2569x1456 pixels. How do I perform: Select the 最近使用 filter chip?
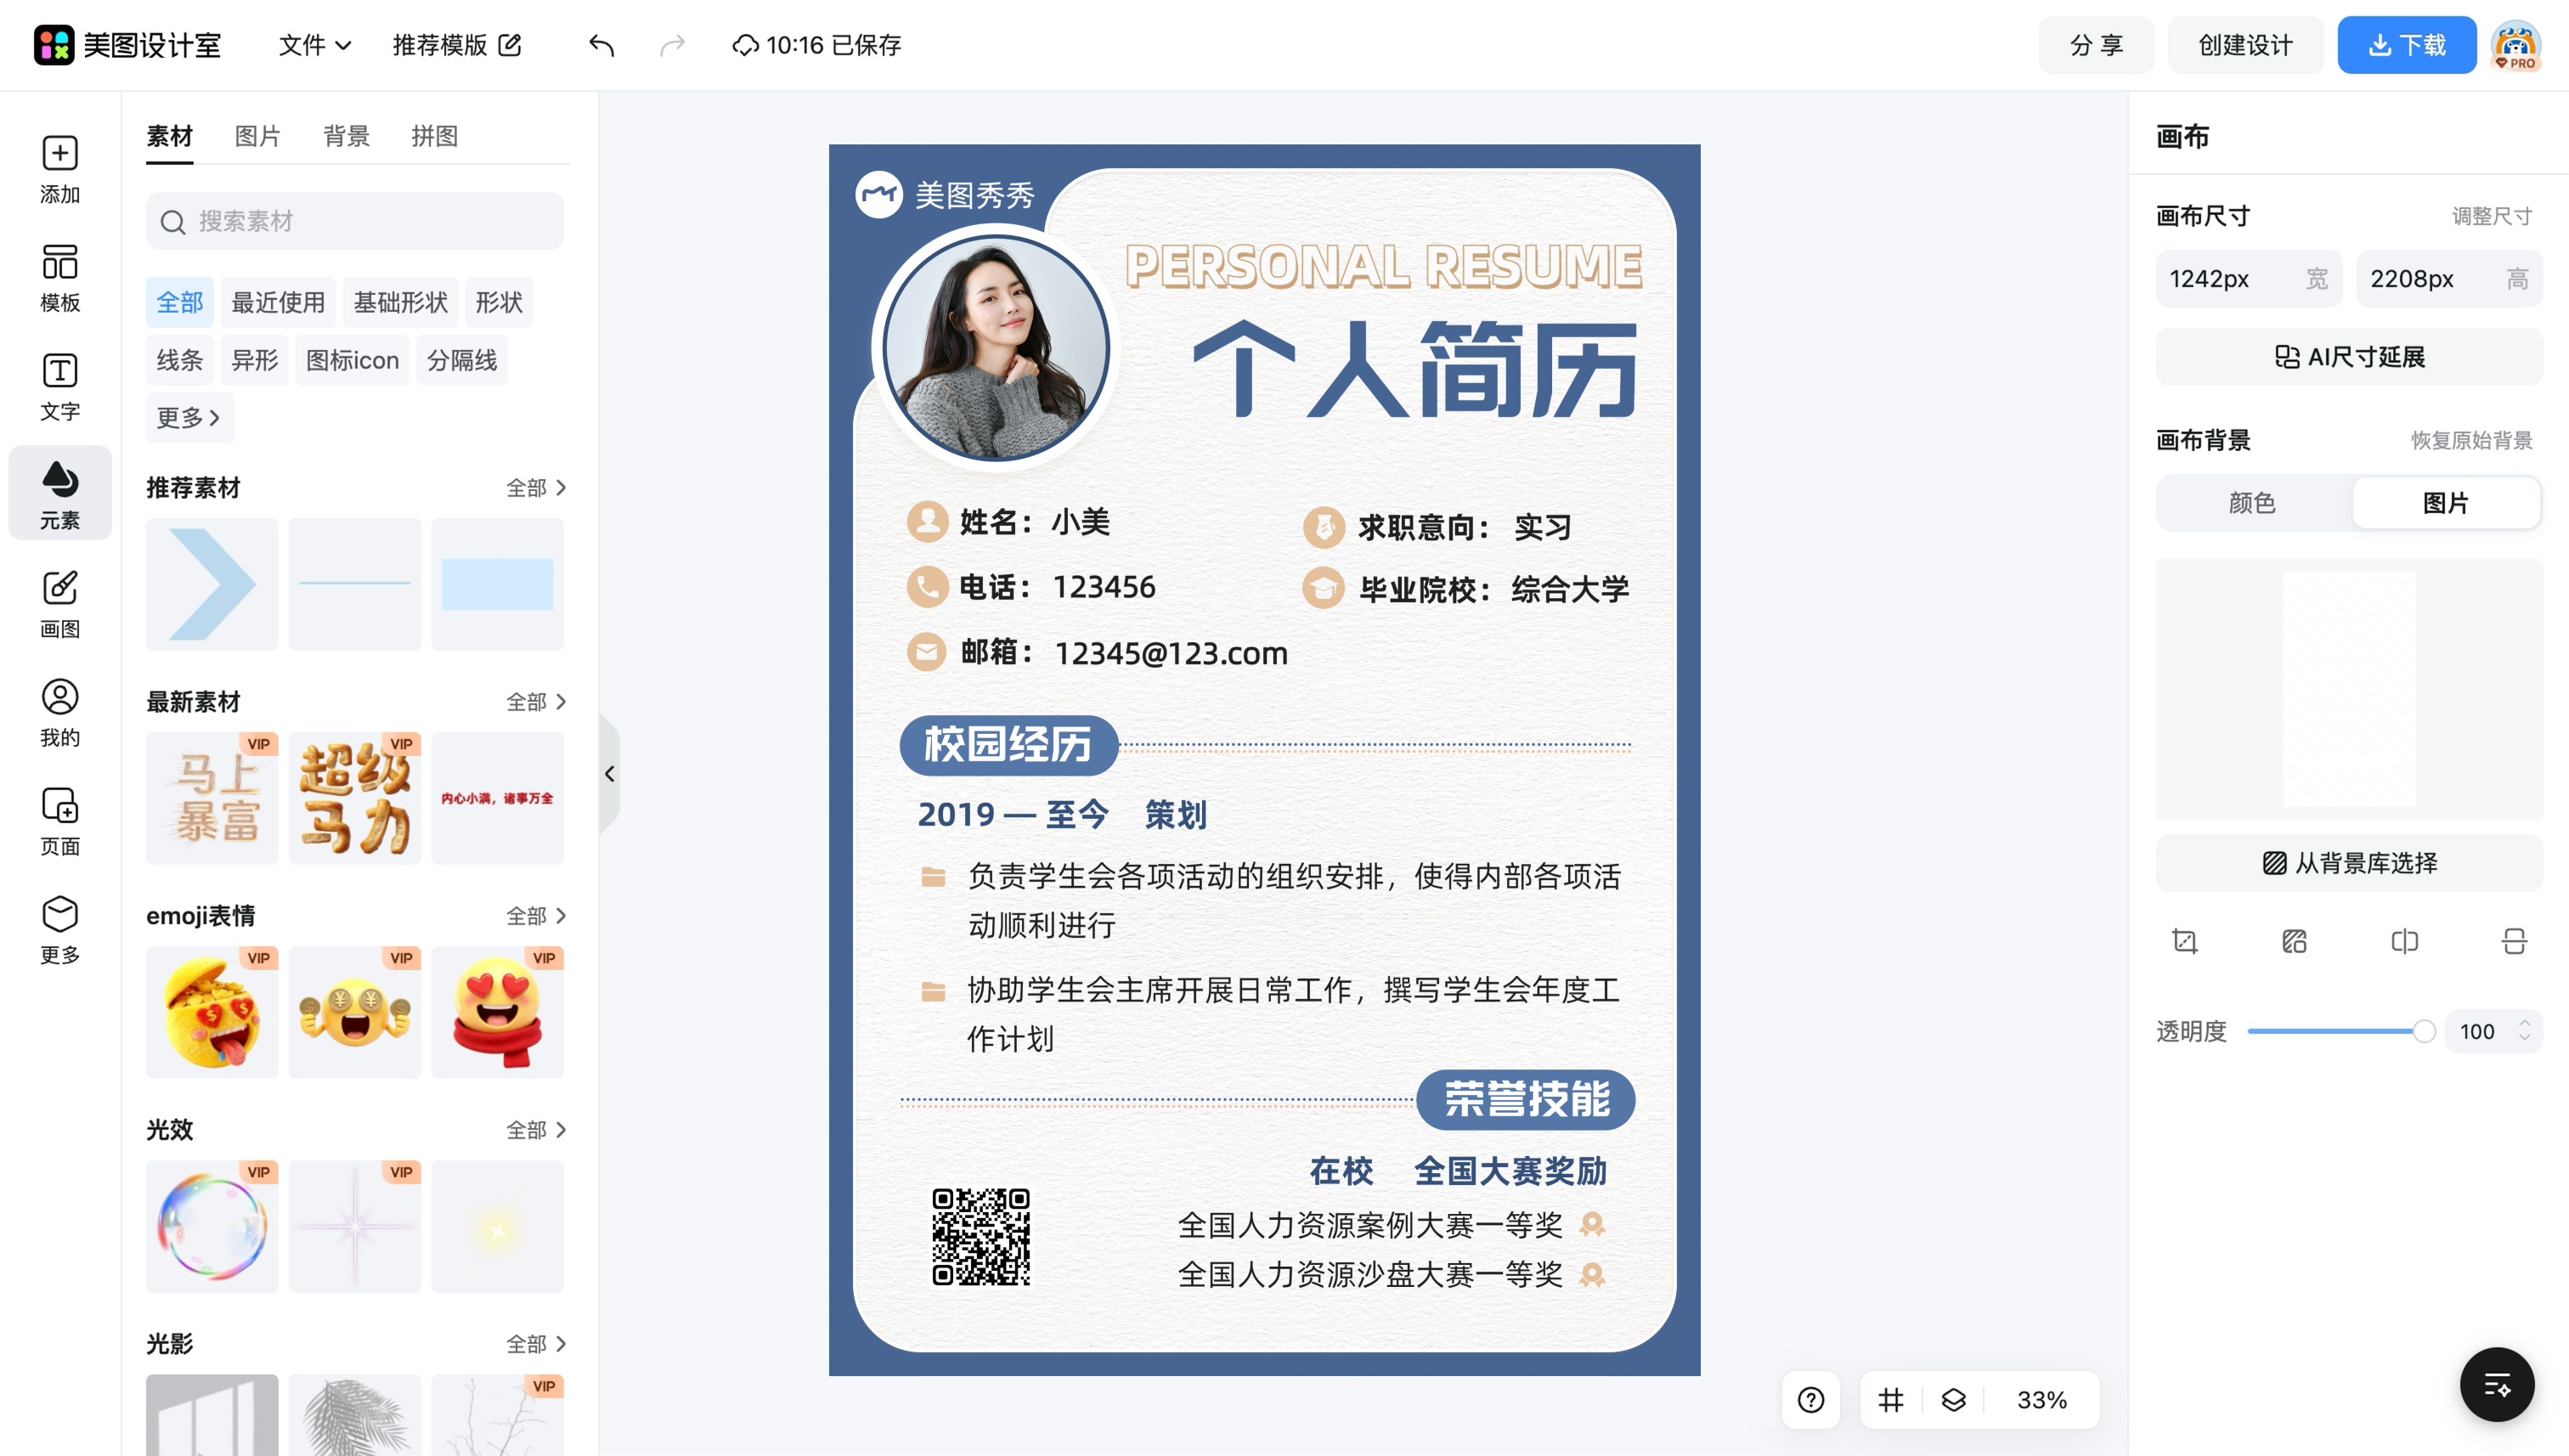[278, 303]
